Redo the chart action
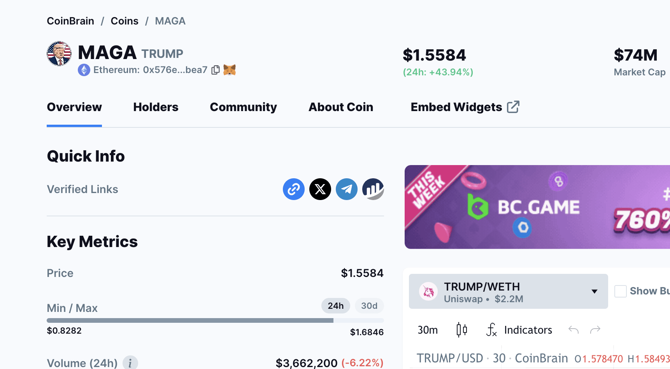Screen dimensions: 670x369 coord(595,329)
